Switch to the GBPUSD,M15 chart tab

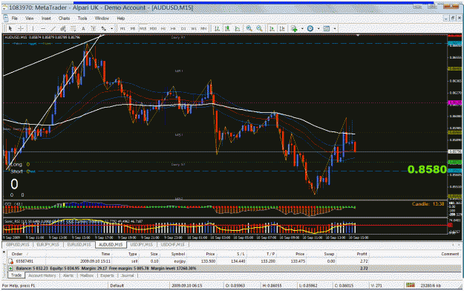click(x=18, y=244)
